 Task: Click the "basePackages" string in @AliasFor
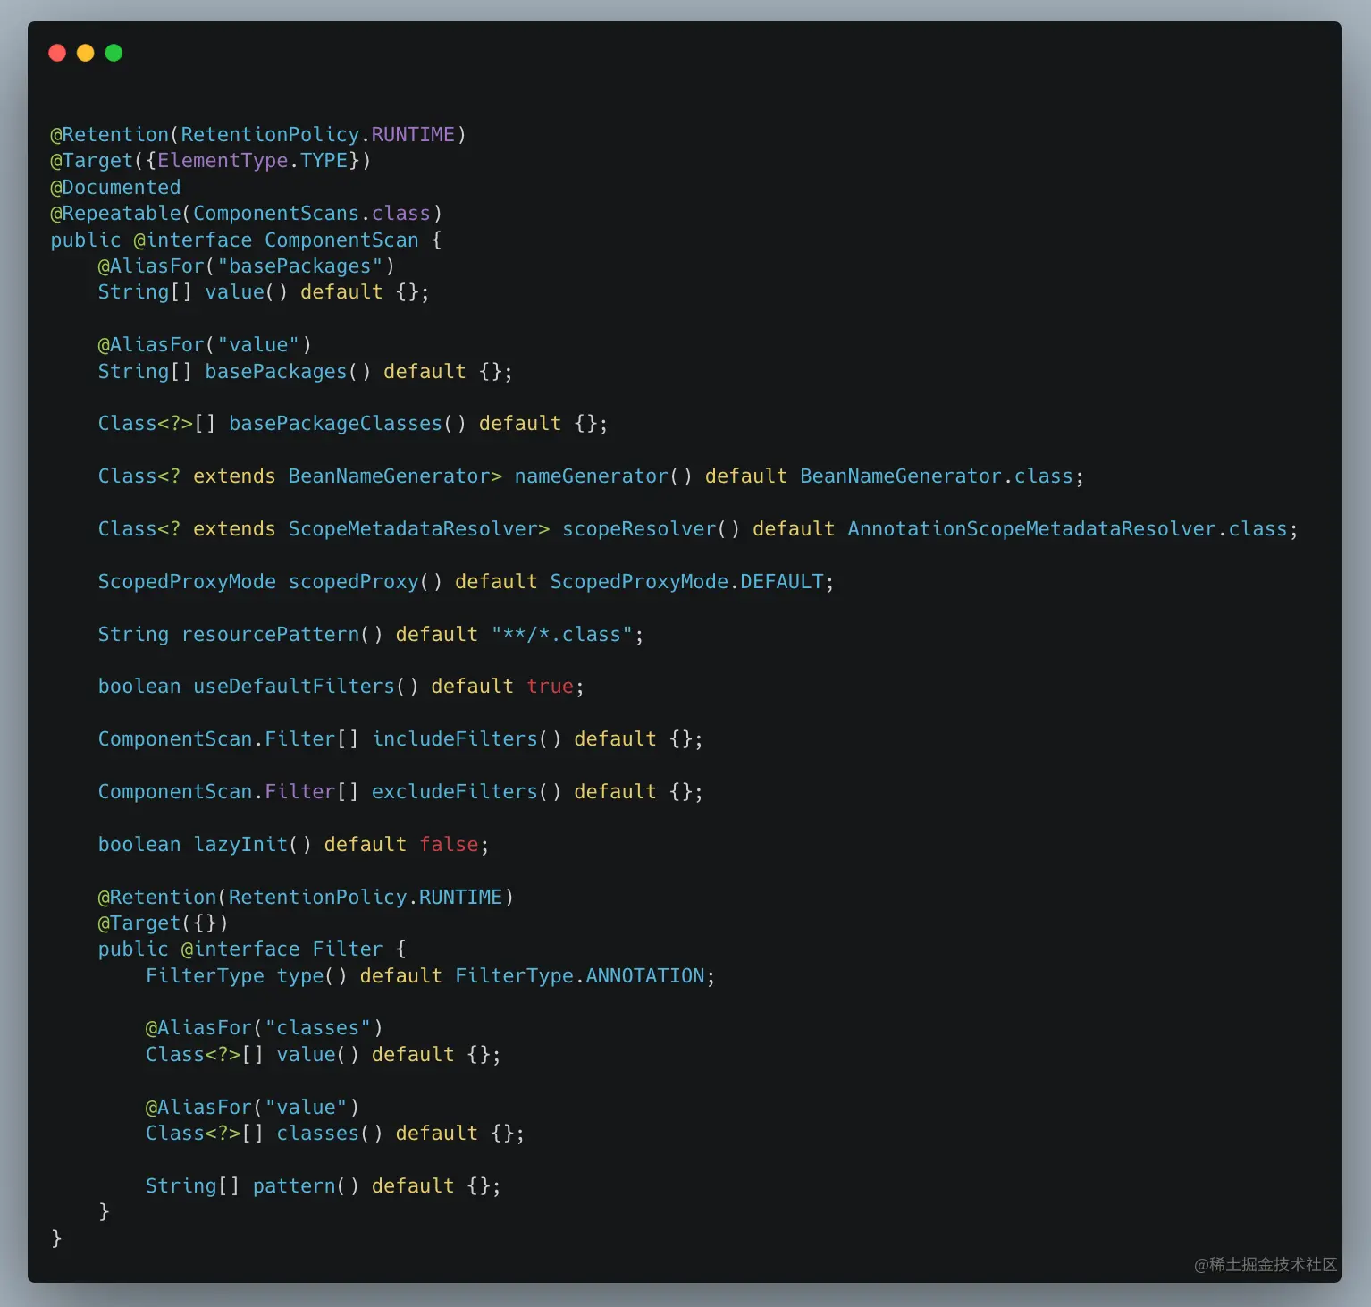pos(300,266)
